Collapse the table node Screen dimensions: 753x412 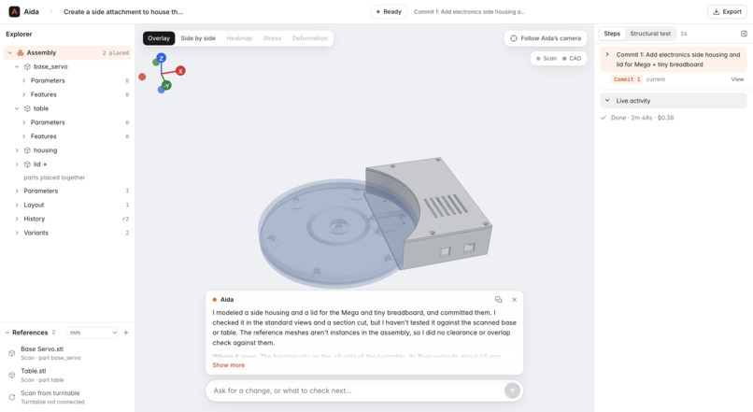pyautogui.click(x=17, y=108)
